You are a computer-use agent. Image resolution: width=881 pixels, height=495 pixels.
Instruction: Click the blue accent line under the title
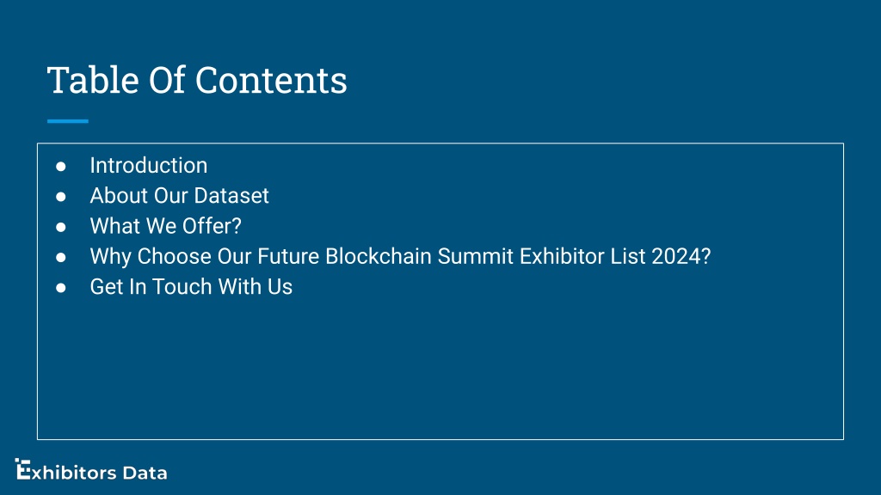click(67, 120)
